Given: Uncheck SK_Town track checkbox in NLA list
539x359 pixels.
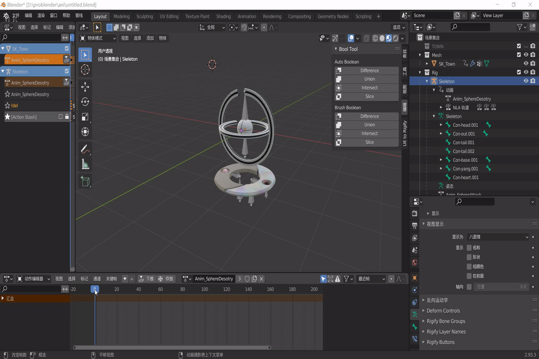Looking at the screenshot, I should (67, 48).
